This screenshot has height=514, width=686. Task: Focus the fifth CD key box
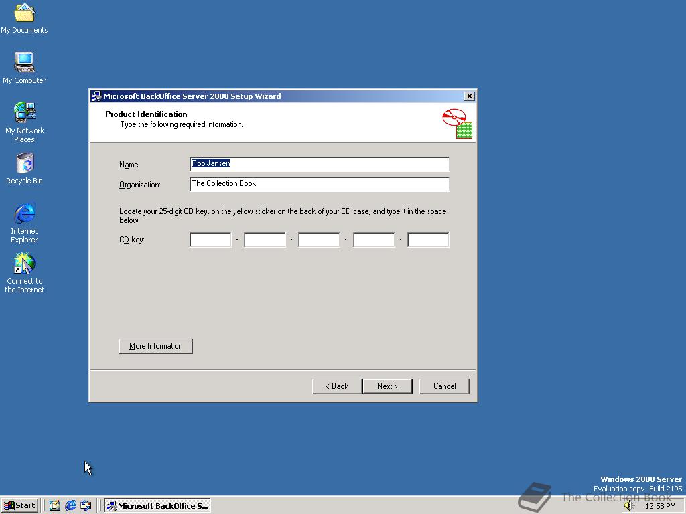[x=428, y=240]
